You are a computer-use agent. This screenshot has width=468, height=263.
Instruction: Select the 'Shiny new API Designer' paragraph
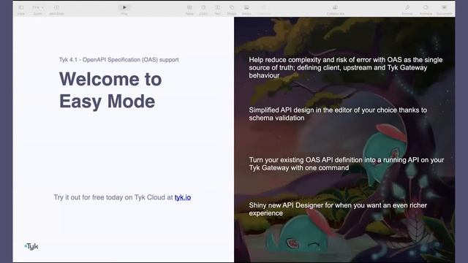[x=338, y=209]
